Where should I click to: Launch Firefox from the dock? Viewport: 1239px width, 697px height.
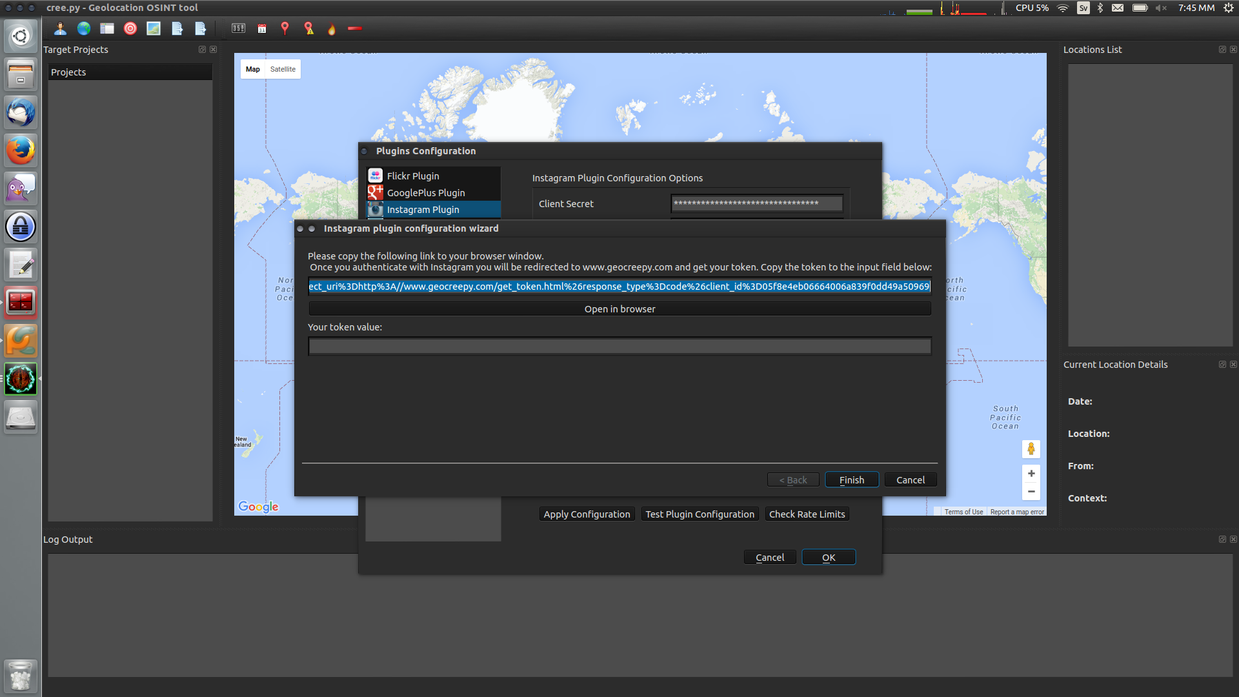(x=21, y=150)
